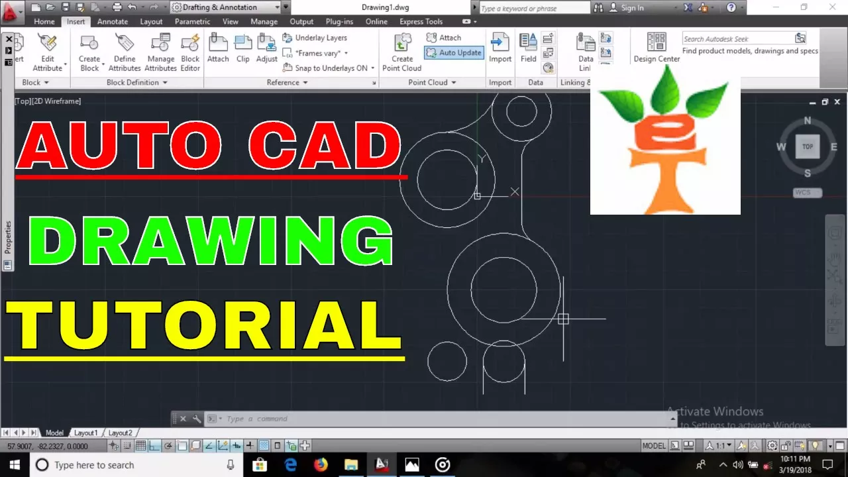Open Snap to Underlays ON dropdown
Image resolution: width=848 pixels, height=477 pixels.
pyautogui.click(x=329, y=68)
